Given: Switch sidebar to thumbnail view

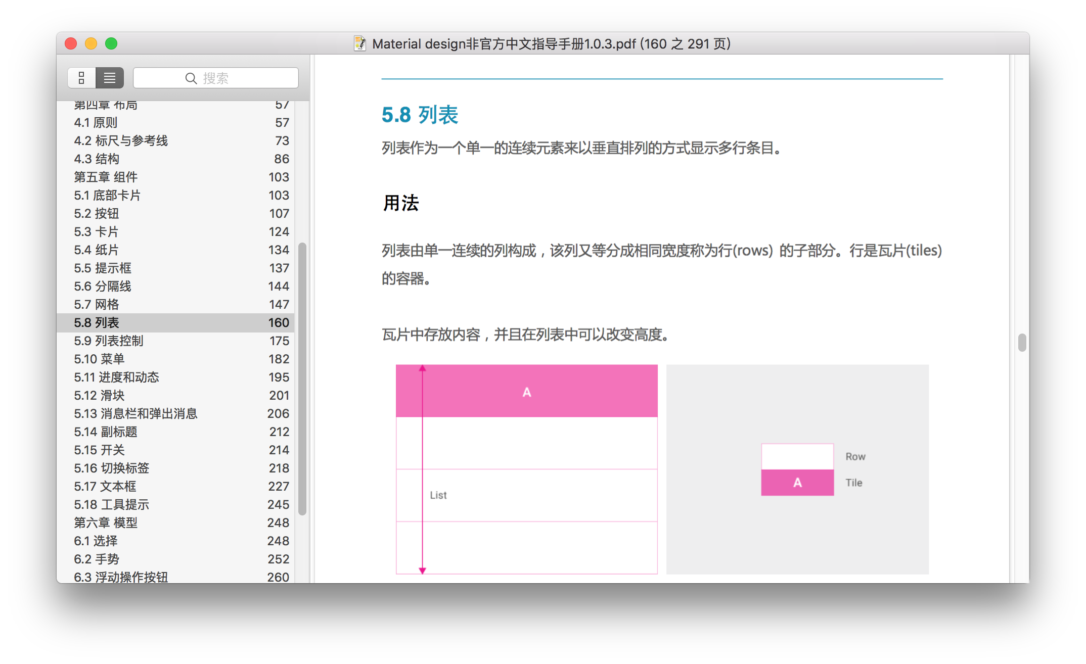Looking at the screenshot, I should [81, 78].
